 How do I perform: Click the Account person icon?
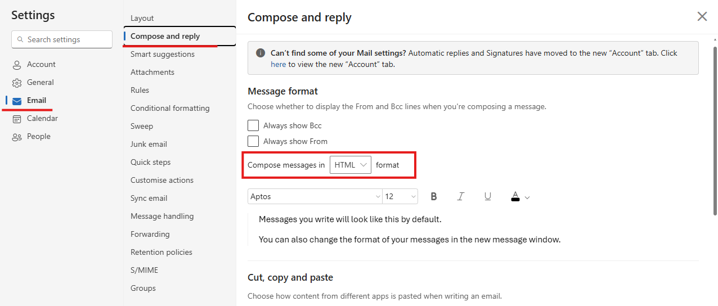17,65
